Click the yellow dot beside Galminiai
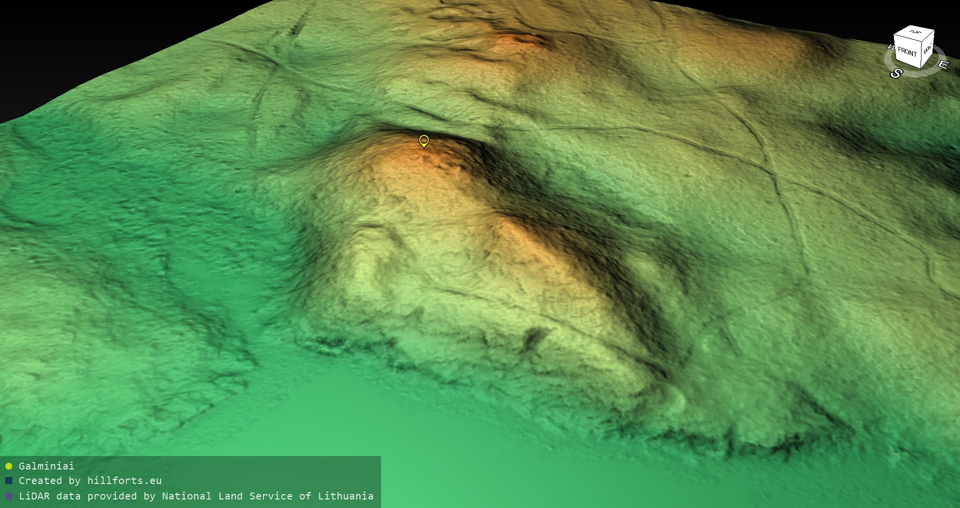This screenshot has width=960, height=508. (8, 467)
